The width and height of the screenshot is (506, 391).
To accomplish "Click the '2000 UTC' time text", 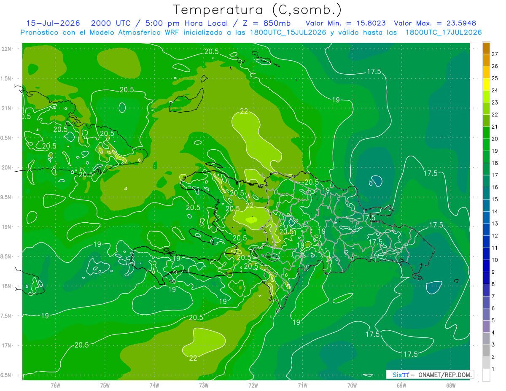I will [x=110, y=24].
